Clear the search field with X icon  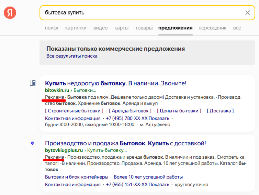[247, 13]
